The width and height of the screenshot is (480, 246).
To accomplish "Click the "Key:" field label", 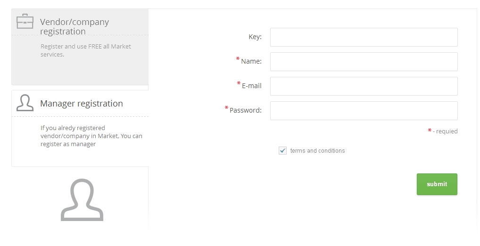I will click(255, 37).
